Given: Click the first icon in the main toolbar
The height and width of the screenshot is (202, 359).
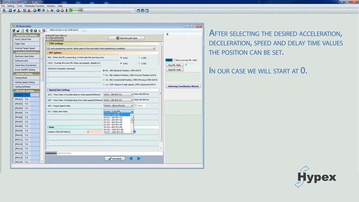Looking at the screenshot, I should [4, 11].
